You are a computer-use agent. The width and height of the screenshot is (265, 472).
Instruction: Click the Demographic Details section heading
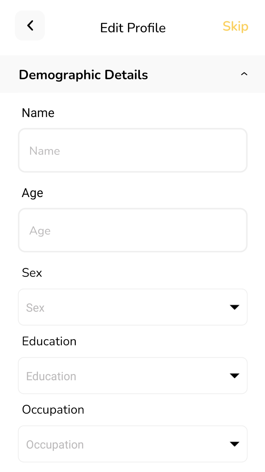83,75
